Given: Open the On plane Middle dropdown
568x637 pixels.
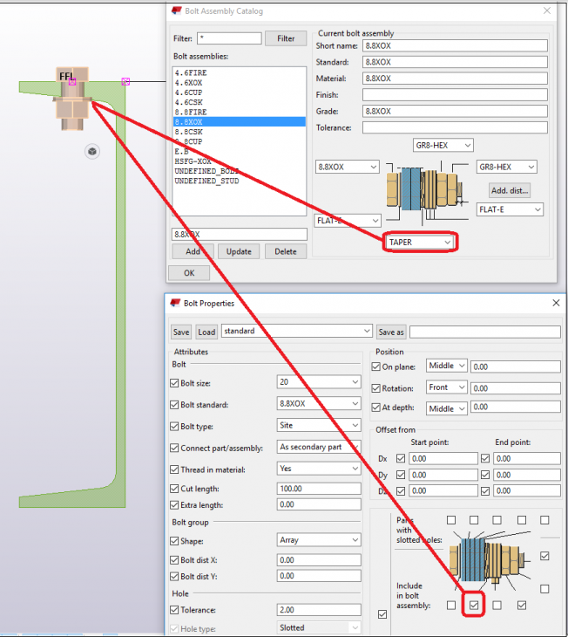Looking at the screenshot, I should 447,366.
